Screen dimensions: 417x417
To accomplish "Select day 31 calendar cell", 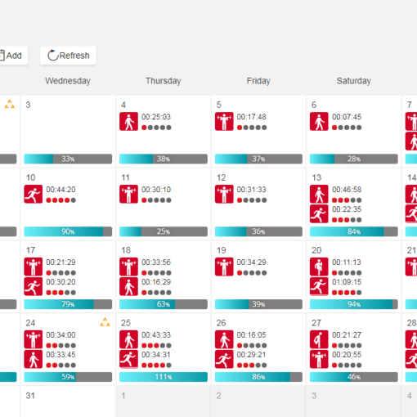I will (68, 401).
